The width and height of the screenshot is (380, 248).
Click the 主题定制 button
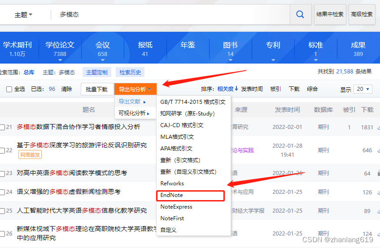(x=97, y=72)
